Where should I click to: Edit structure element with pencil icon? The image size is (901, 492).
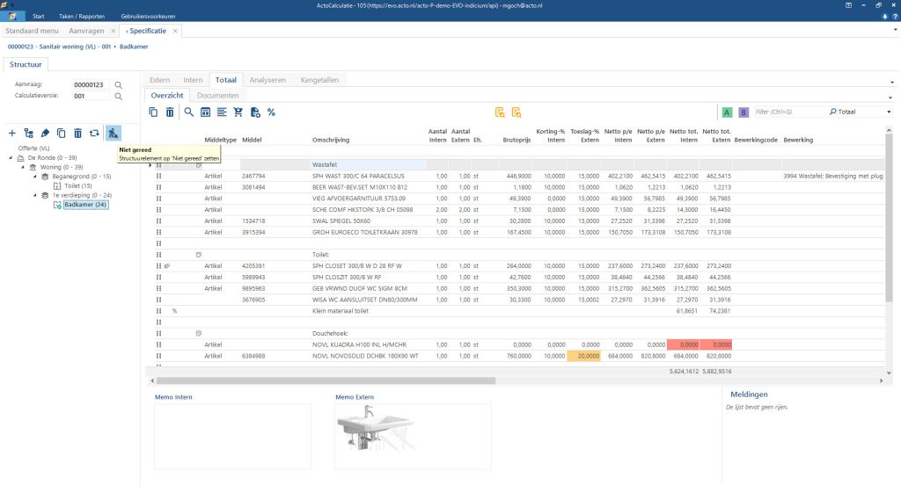coord(45,133)
